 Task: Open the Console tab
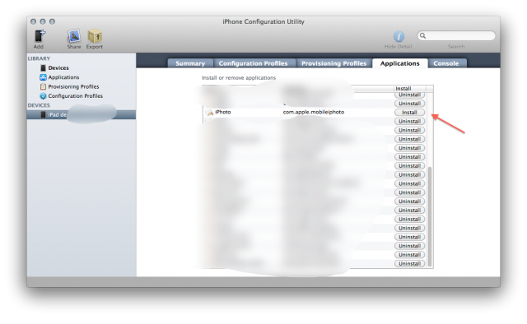[x=446, y=63]
